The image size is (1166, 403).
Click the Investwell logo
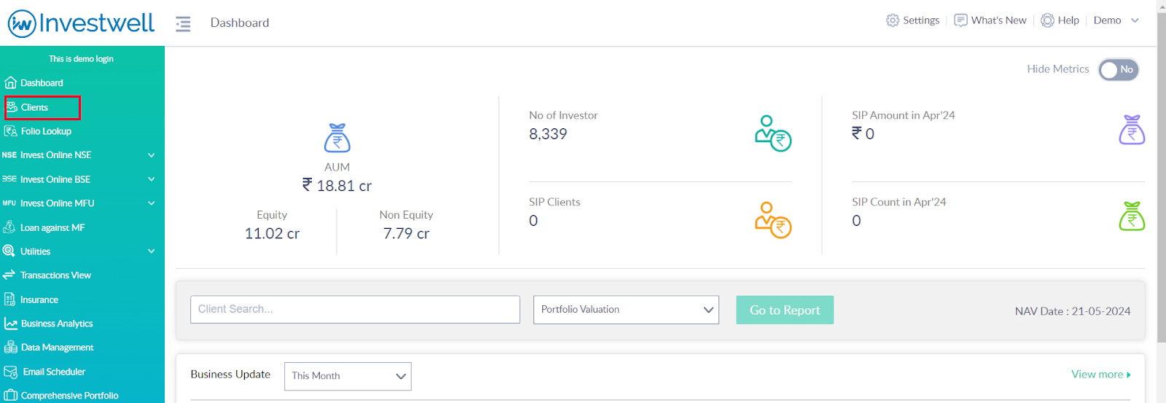pos(81,23)
